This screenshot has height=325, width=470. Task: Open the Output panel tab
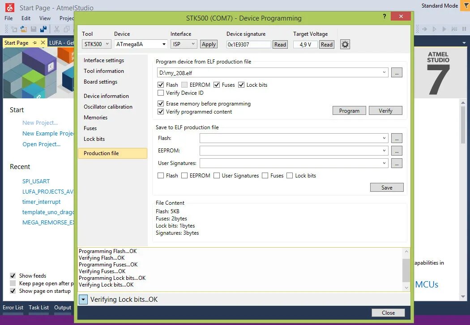click(x=63, y=308)
